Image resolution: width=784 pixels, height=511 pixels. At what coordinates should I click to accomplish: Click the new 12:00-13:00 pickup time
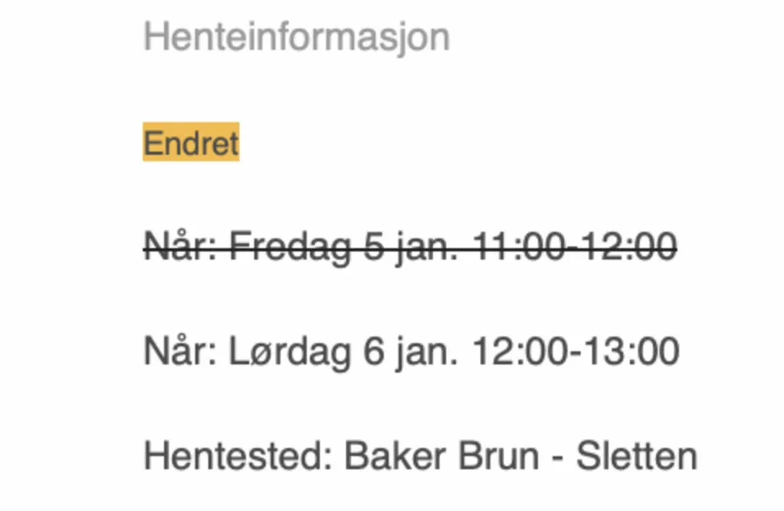pyautogui.click(x=576, y=351)
